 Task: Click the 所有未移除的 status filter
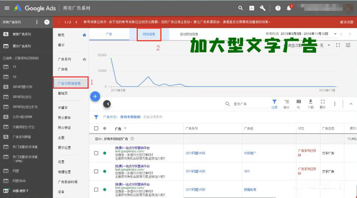[130, 117]
